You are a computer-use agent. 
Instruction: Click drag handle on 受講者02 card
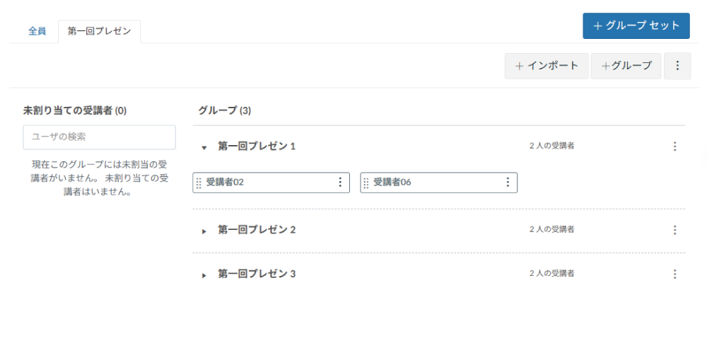(x=199, y=183)
